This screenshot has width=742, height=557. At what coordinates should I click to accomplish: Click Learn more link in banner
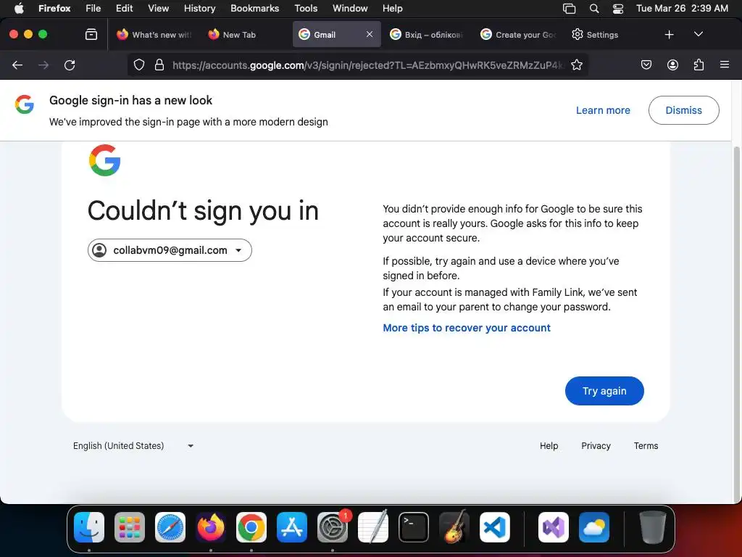603,110
